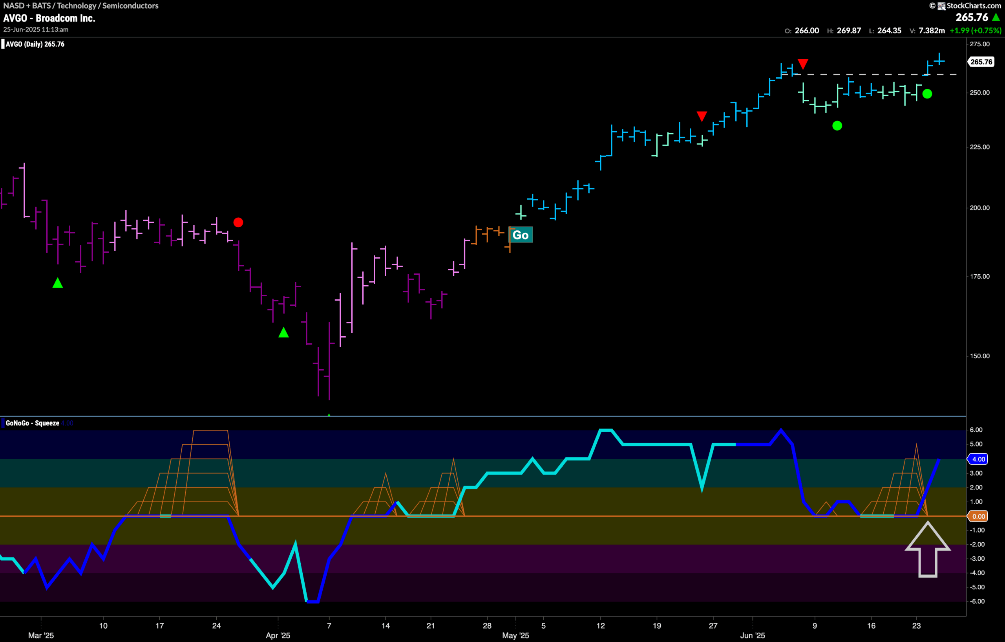Click the 175.00 price axis label
Image resolution: width=1005 pixels, height=642 pixels.
pyautogui.click(x=979, y=277)
